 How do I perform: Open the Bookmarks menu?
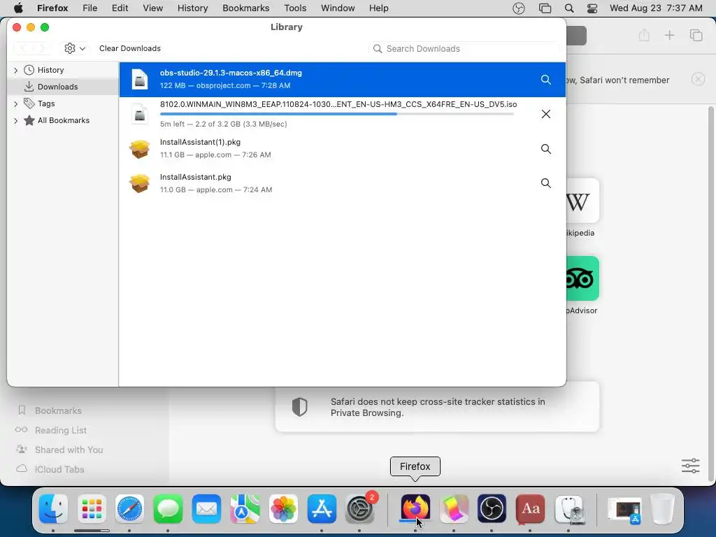point(245,8)
